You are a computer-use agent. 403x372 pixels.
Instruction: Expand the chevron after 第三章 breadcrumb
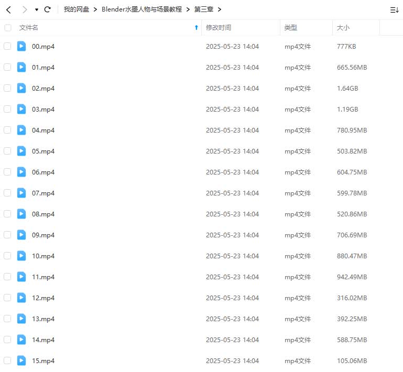point(219,9)
